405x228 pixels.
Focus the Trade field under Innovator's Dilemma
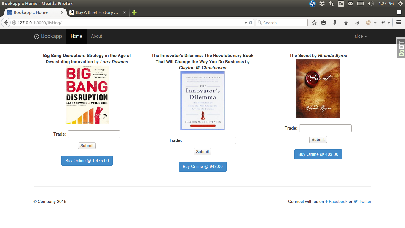[210, 140]
